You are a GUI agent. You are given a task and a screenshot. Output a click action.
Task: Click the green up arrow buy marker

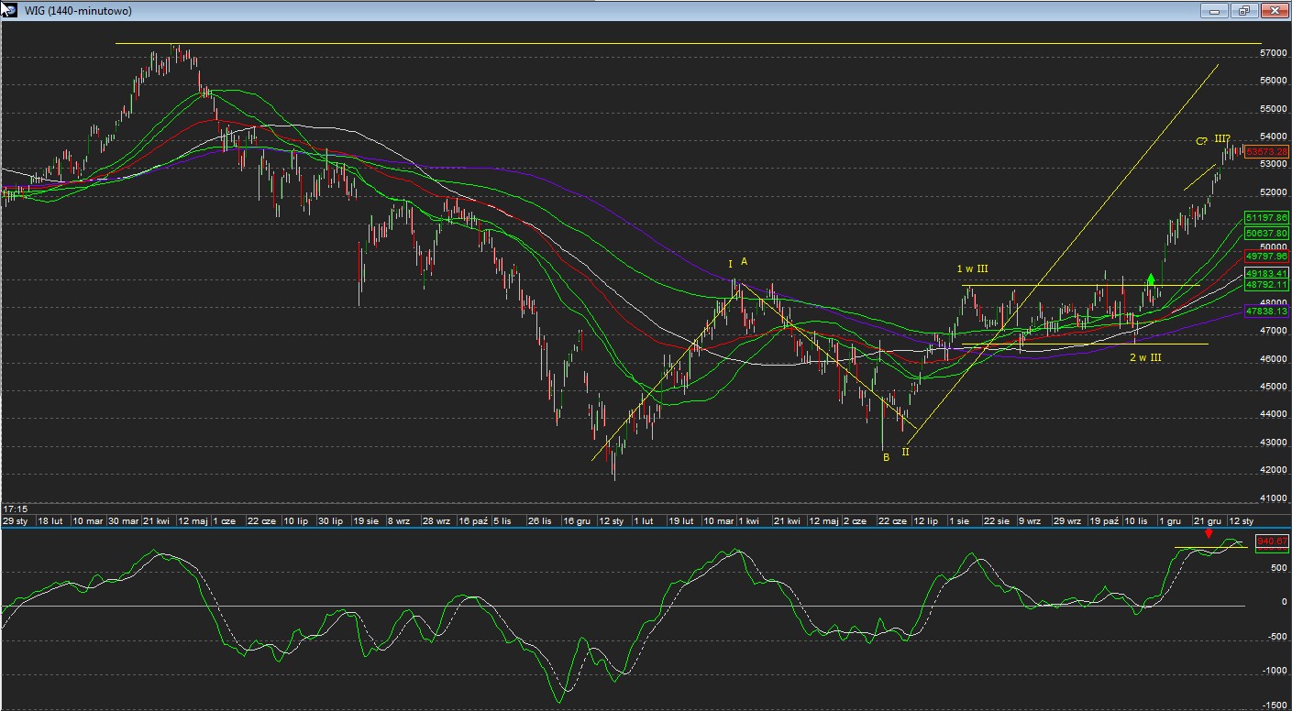1151,279
